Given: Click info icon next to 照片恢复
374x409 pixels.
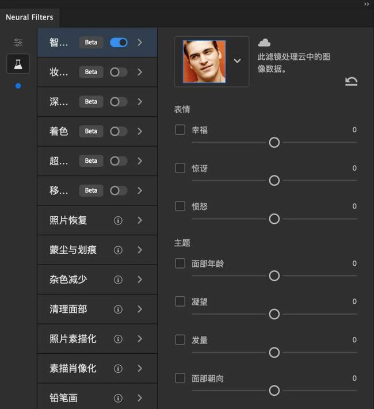Looking at the screenshot, I should [118, 220].
